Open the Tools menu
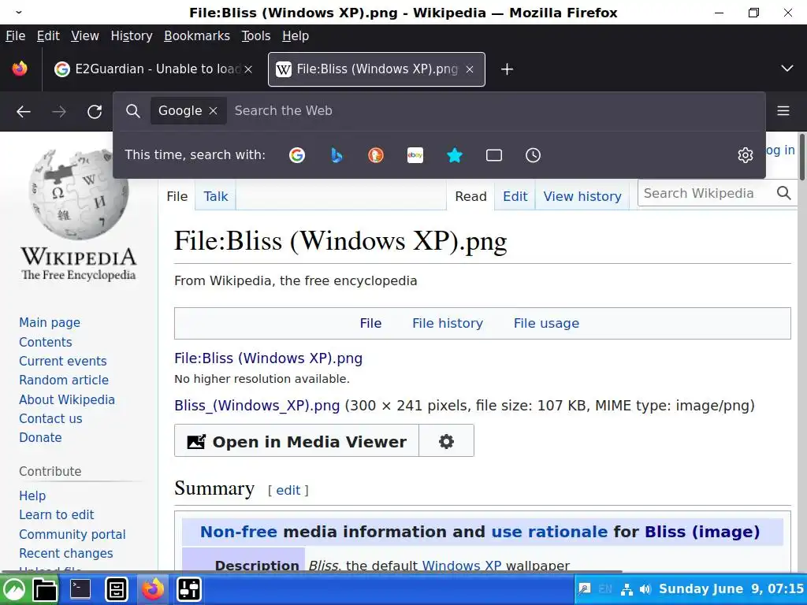Viewport: 807px width, 605px height. tap(256, 36)
